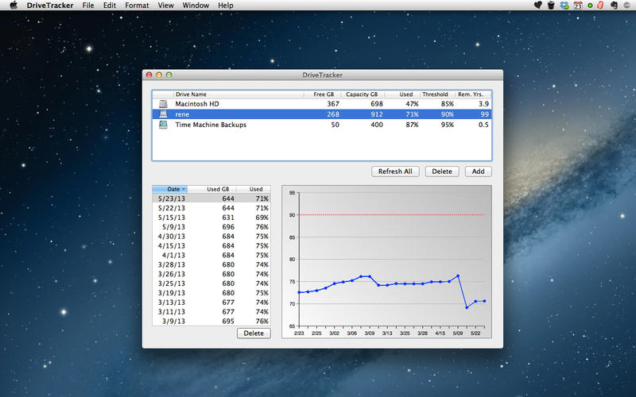Click the 90% threshold for rene
The image size is (636, 397).
pos(448,114)
